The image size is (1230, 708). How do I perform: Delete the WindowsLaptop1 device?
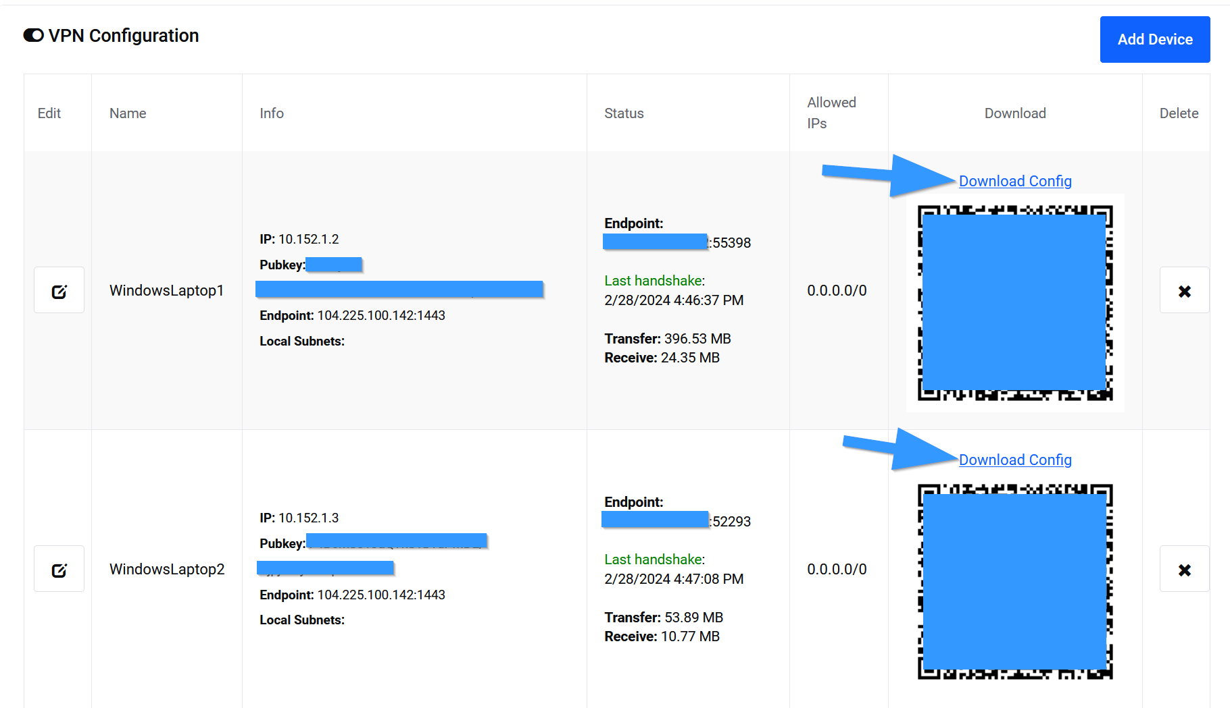(x=1184, y=291)
